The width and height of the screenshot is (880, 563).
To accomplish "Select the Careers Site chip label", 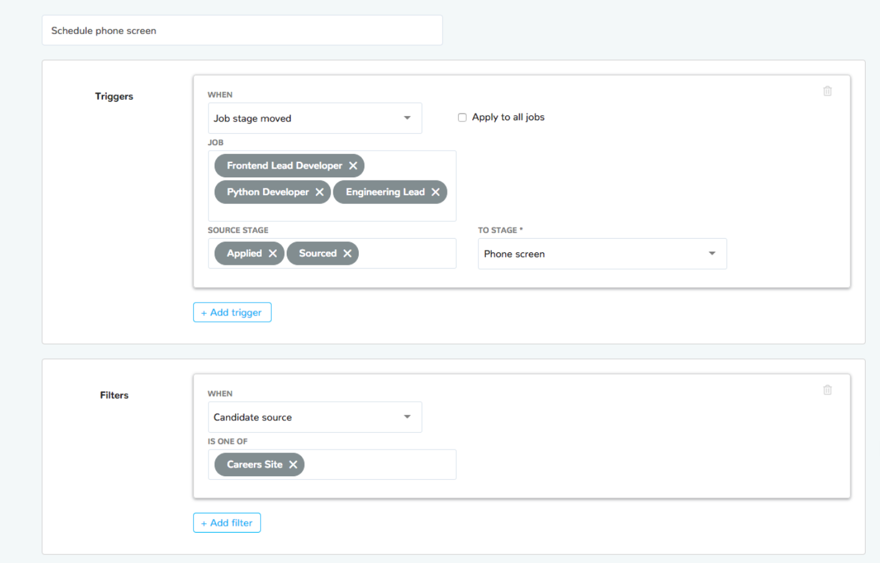I will point(254,464).
